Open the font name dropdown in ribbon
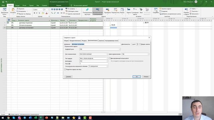The image size is (214, 120). click(43, 10)
